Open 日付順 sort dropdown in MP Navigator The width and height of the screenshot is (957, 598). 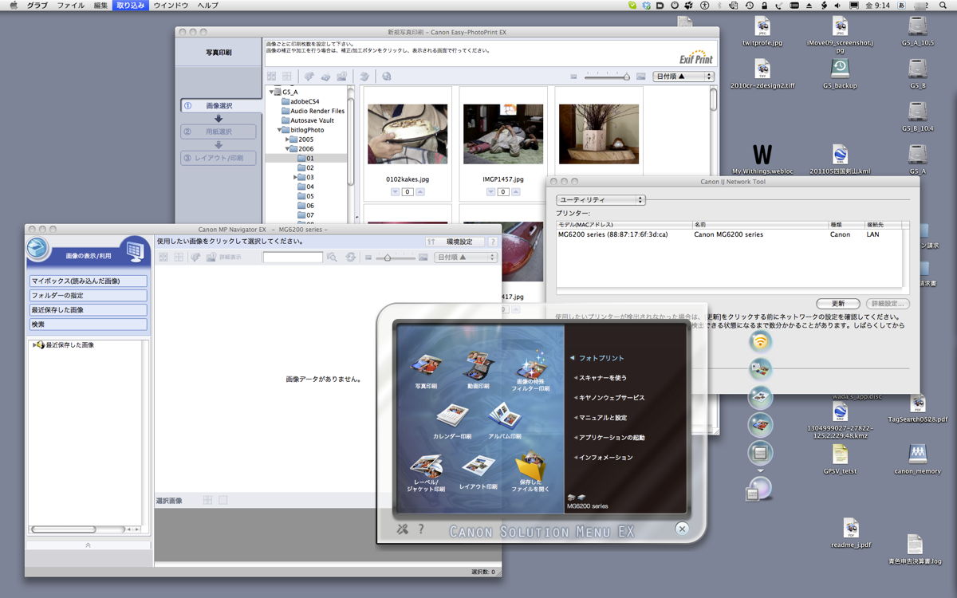tap(467, 258)
